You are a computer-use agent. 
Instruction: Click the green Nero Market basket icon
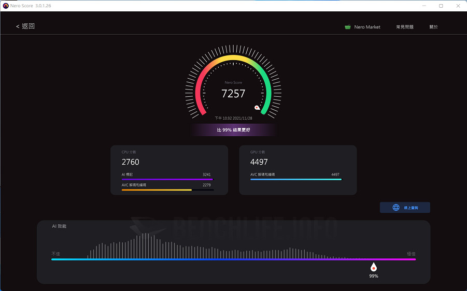tap(347, 27)
